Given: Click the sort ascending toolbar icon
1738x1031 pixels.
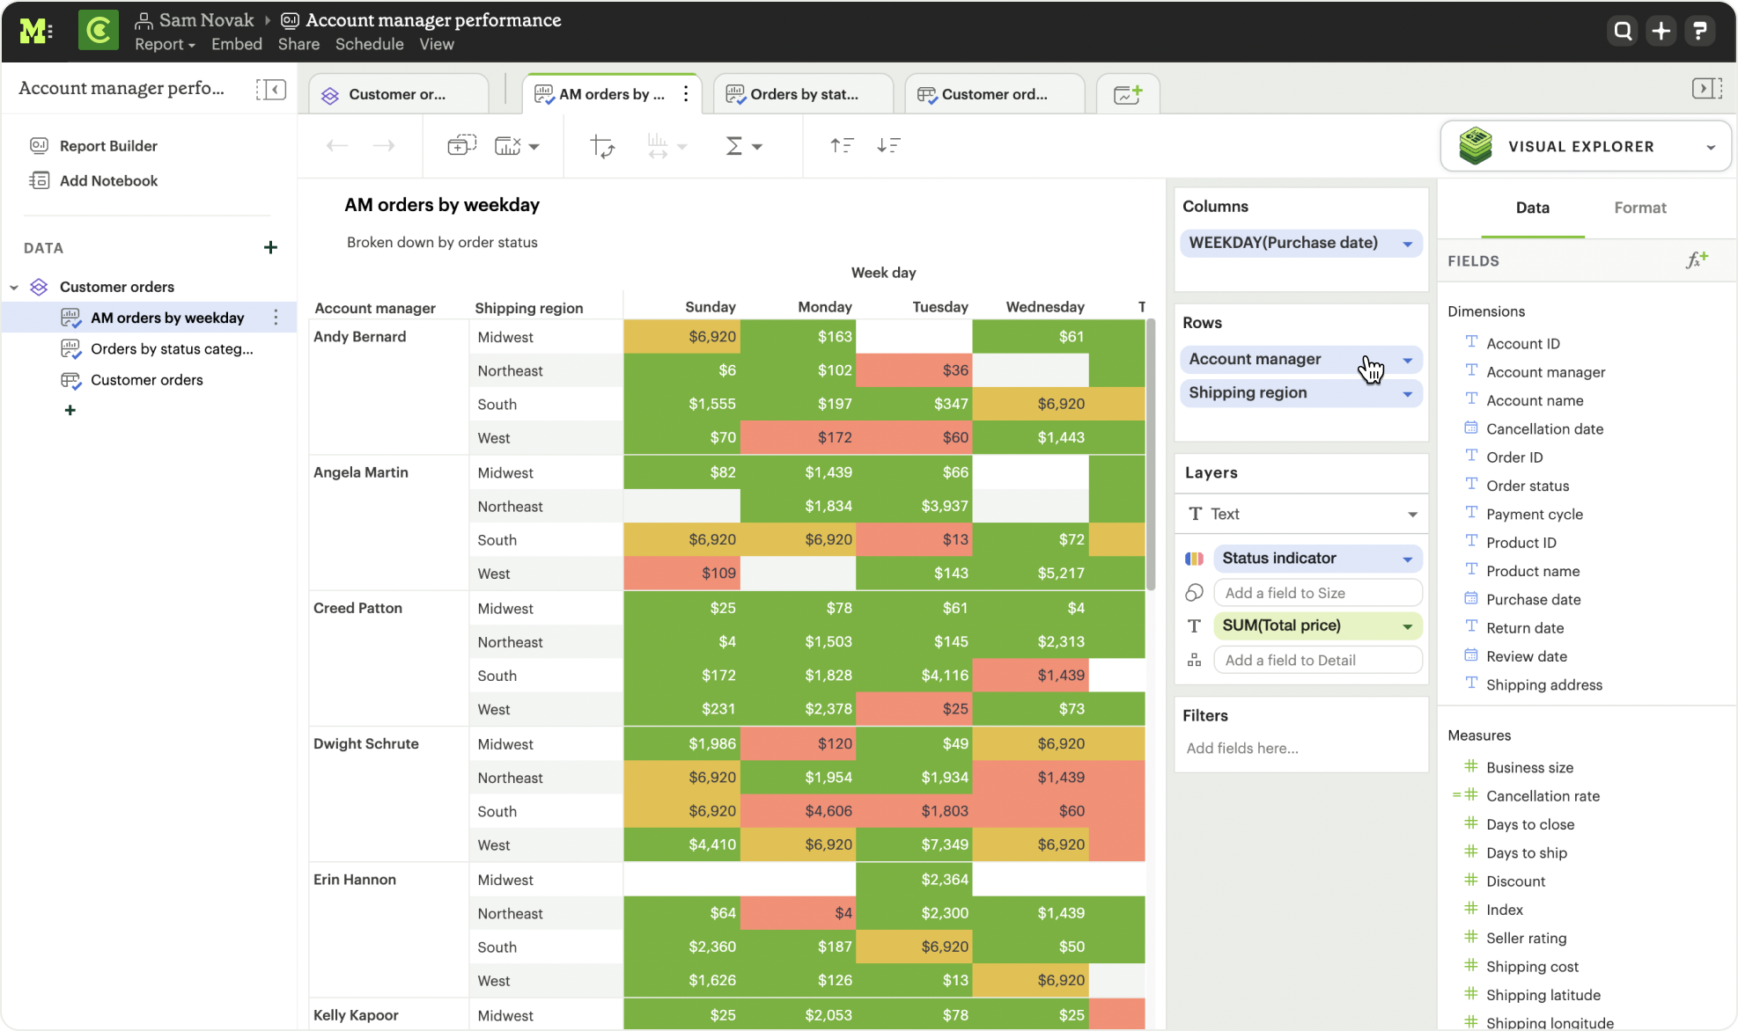Looking at the screenshot, I should [x=842, y=146].
